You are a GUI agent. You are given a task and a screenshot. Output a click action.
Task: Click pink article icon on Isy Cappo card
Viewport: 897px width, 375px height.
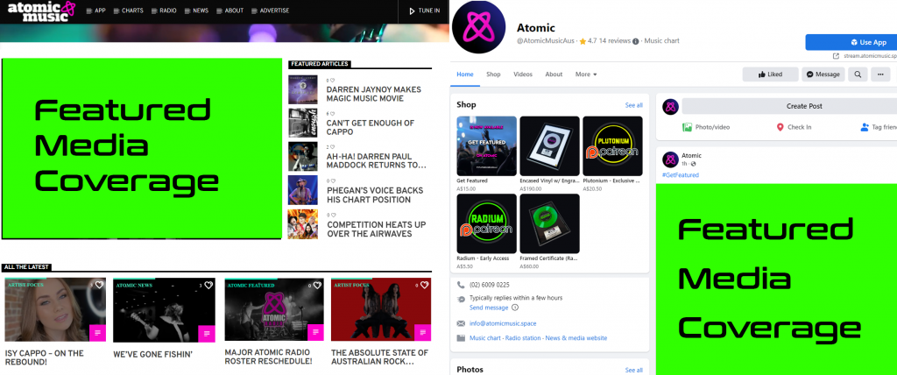pyautogui.click(x=98, y=333)
